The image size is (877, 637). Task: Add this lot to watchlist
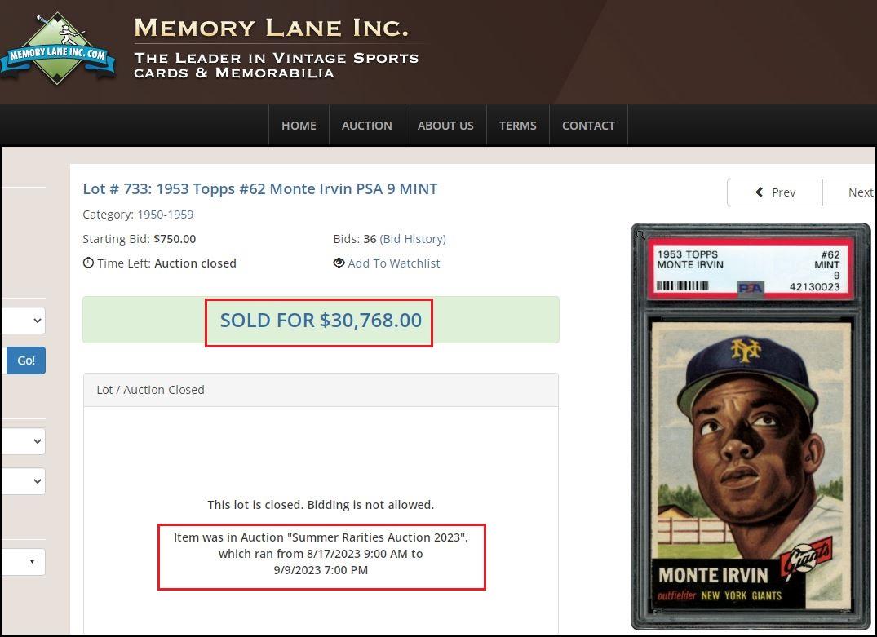pyautogui.click(x=394, y=263)
